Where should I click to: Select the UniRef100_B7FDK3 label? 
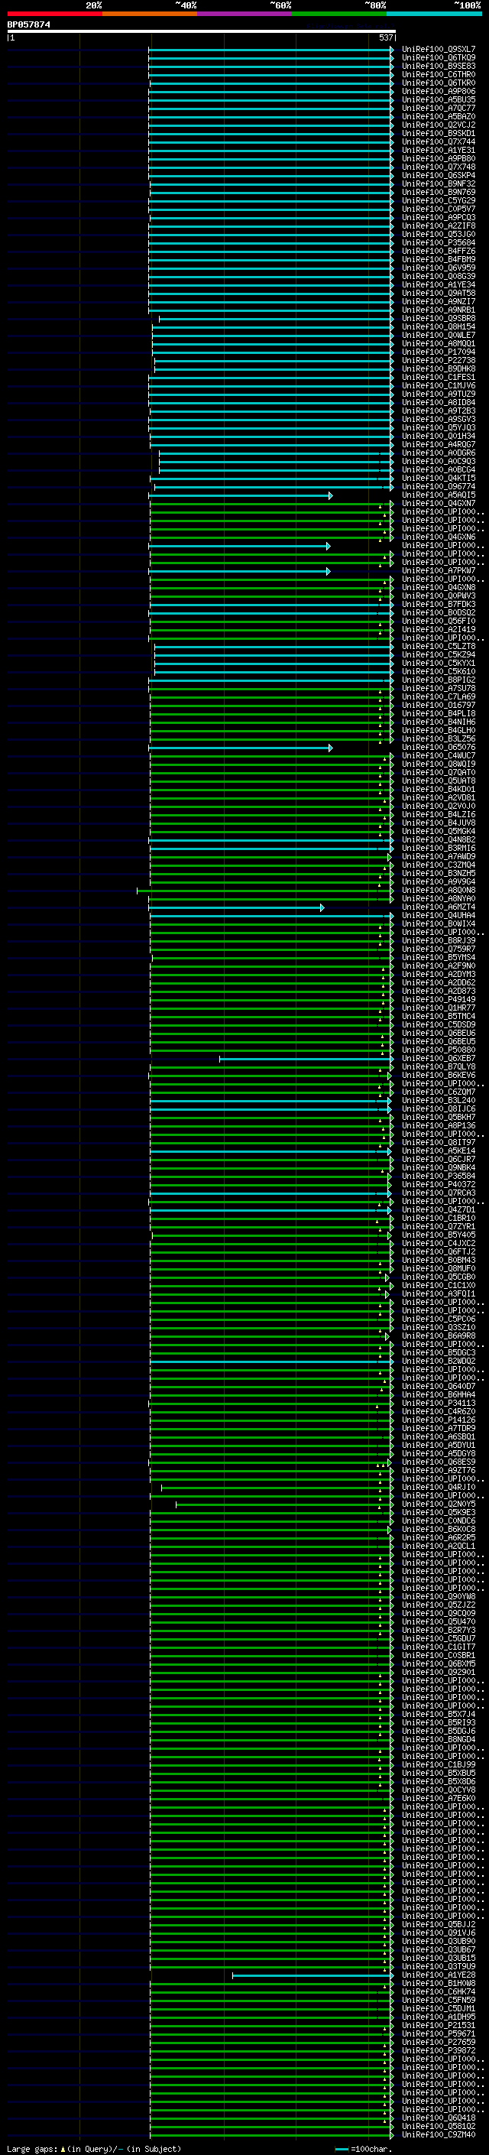tap(439, 604)
